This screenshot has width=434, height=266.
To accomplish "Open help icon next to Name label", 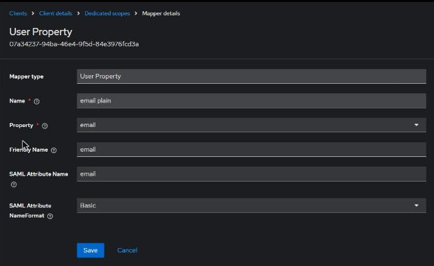I will [37, 102].
